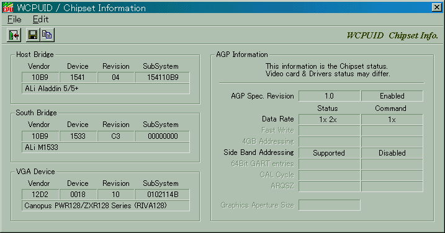Viewport: 445px width, 233px height.
Task: Click the ALi Aladdin 5/5+ description field
Action: coord(106,89)
